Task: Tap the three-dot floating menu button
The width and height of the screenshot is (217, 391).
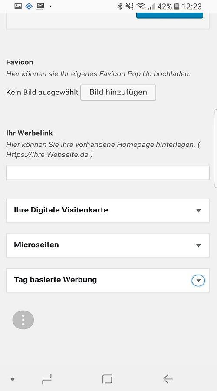Action: tap(23, 320)
